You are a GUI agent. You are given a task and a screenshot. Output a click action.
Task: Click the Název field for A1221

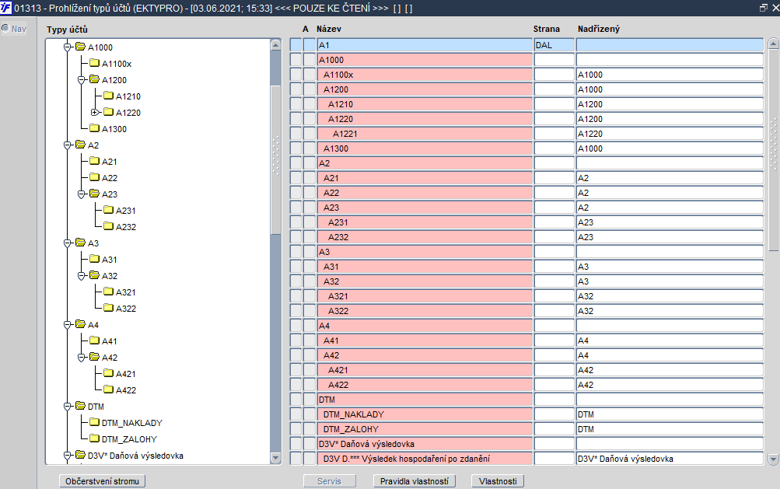pyautogui.click(x=425, y=134)
